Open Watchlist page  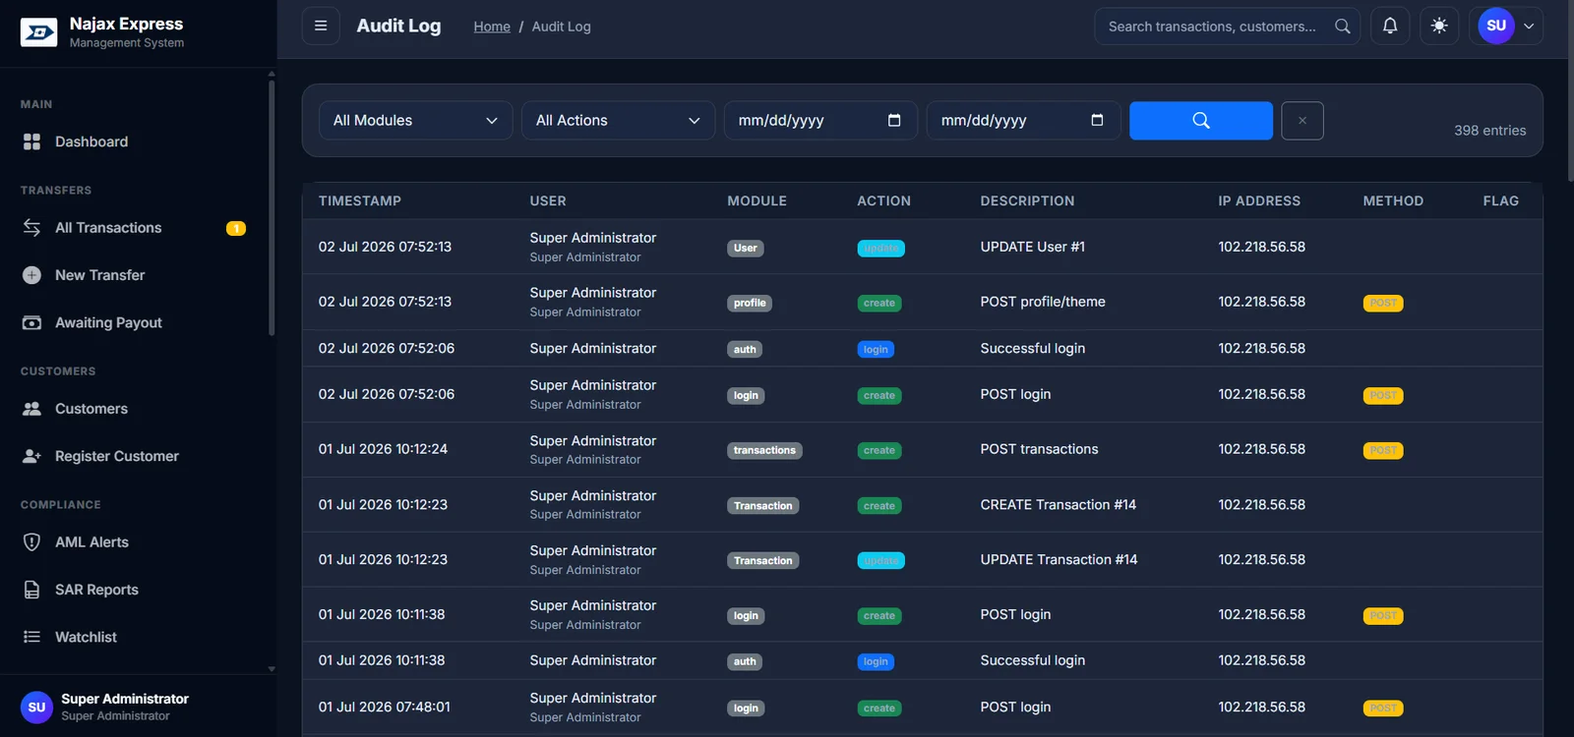click(138, 637)
